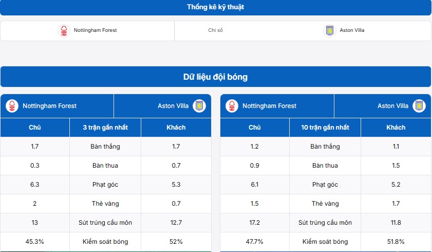Screen dimensions: 432x252
Task: Click Aston Villa crest in top stats bar
Action: (329, 30)
